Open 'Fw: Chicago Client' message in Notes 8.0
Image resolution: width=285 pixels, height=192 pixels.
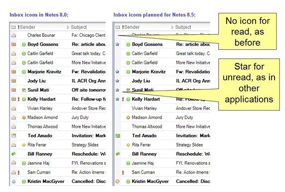pyautogui.click(x=89, y=35)
